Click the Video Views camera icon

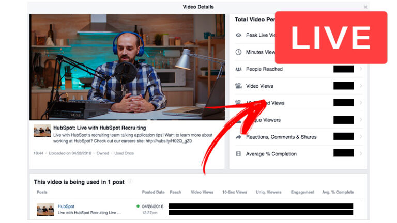(x=238, y=86)
